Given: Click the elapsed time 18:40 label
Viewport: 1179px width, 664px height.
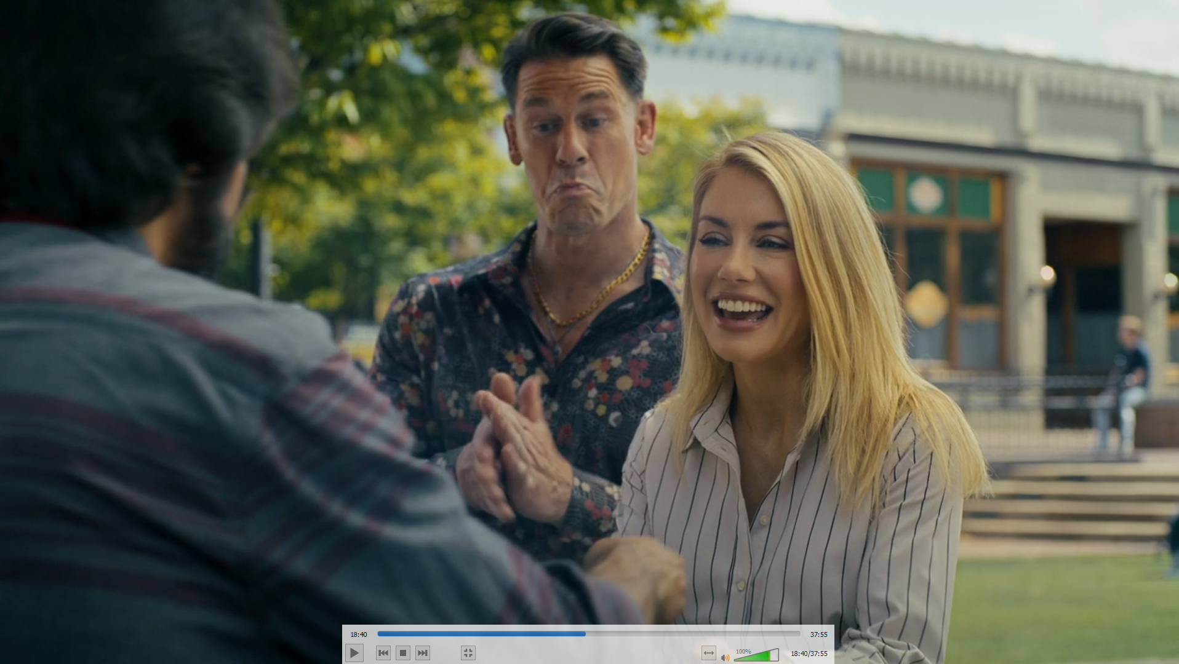Looking at the screenshot, I should (359, 634).
